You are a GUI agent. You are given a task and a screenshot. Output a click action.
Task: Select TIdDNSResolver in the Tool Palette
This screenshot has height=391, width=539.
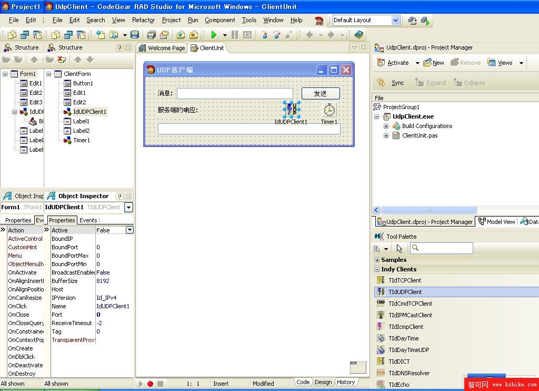[x=409, y=373]
